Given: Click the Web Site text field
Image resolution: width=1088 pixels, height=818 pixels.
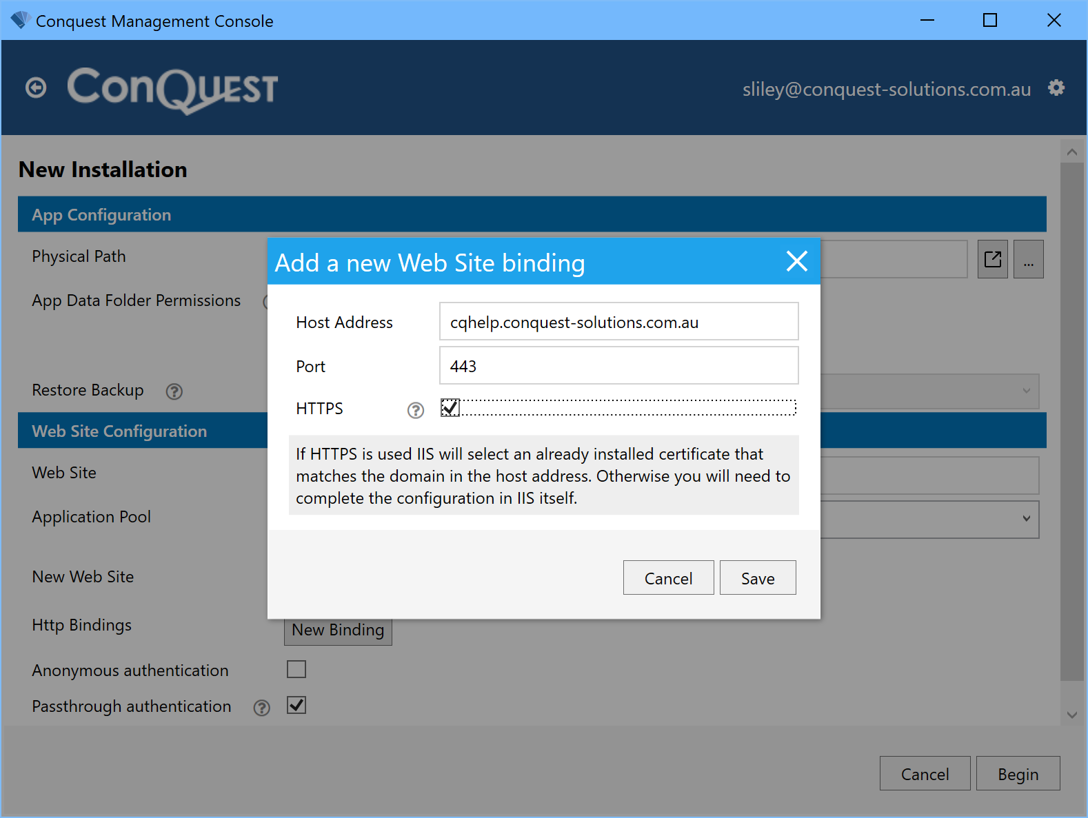Looking at the screenshot, I should [929, 476].
